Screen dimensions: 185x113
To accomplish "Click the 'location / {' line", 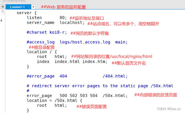I will [42, 52].
